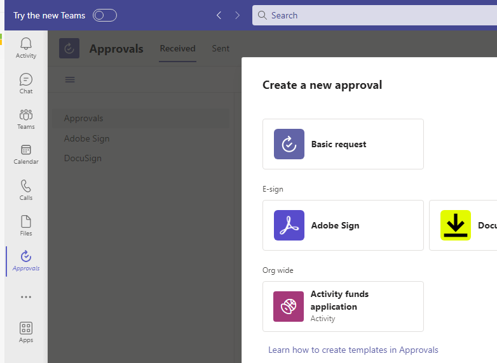Click the Approvals header app icon
The height and width of the screenshot is (363, 497).
click(x=69, y=48)
